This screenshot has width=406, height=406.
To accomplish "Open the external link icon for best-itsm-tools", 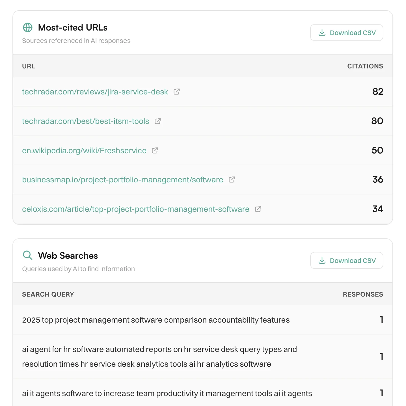I will click(158, 121).
